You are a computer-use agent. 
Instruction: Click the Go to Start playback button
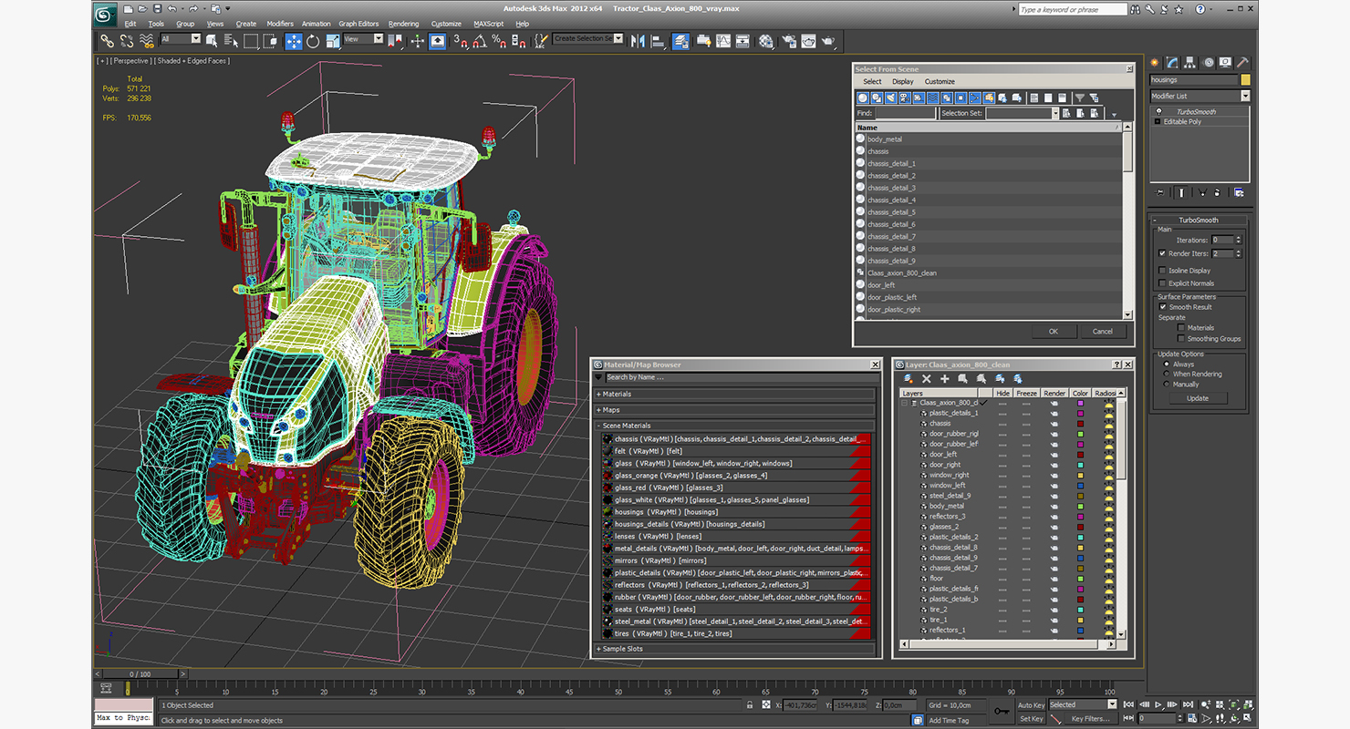point(1129,704)
